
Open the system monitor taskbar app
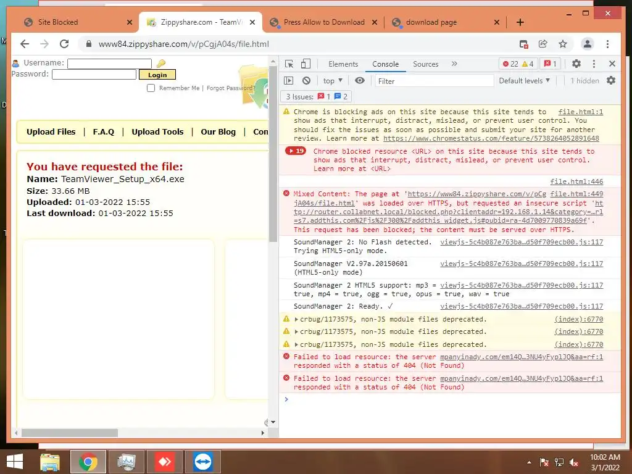pos(127,462)
